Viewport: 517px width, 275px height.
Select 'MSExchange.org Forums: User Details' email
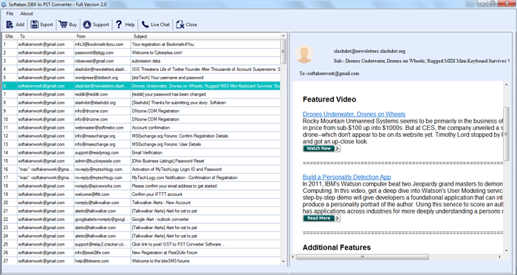click(x=141, y=144)
